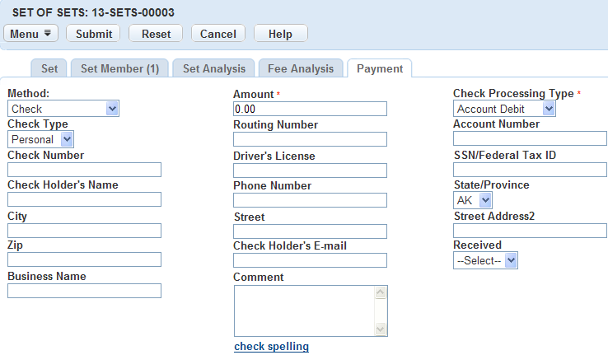608x355 pixels.
Task: Expand the Method dropdown
Action: [63, 109]
